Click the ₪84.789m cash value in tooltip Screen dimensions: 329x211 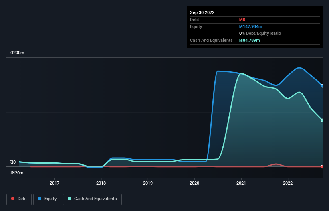pyautogui.click(x=250, y=40)
